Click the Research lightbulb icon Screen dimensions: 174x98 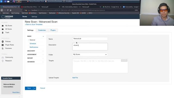pyautogui.click(x=3, y=61)
